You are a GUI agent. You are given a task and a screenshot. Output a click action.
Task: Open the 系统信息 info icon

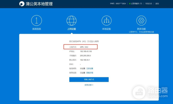coord(37,20)
